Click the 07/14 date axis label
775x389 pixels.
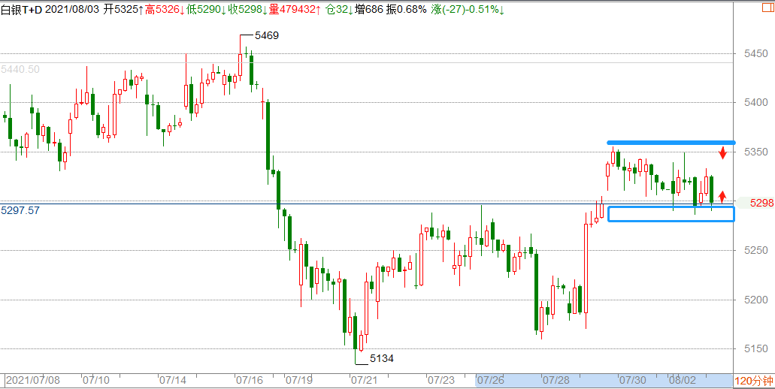(172, 381)
